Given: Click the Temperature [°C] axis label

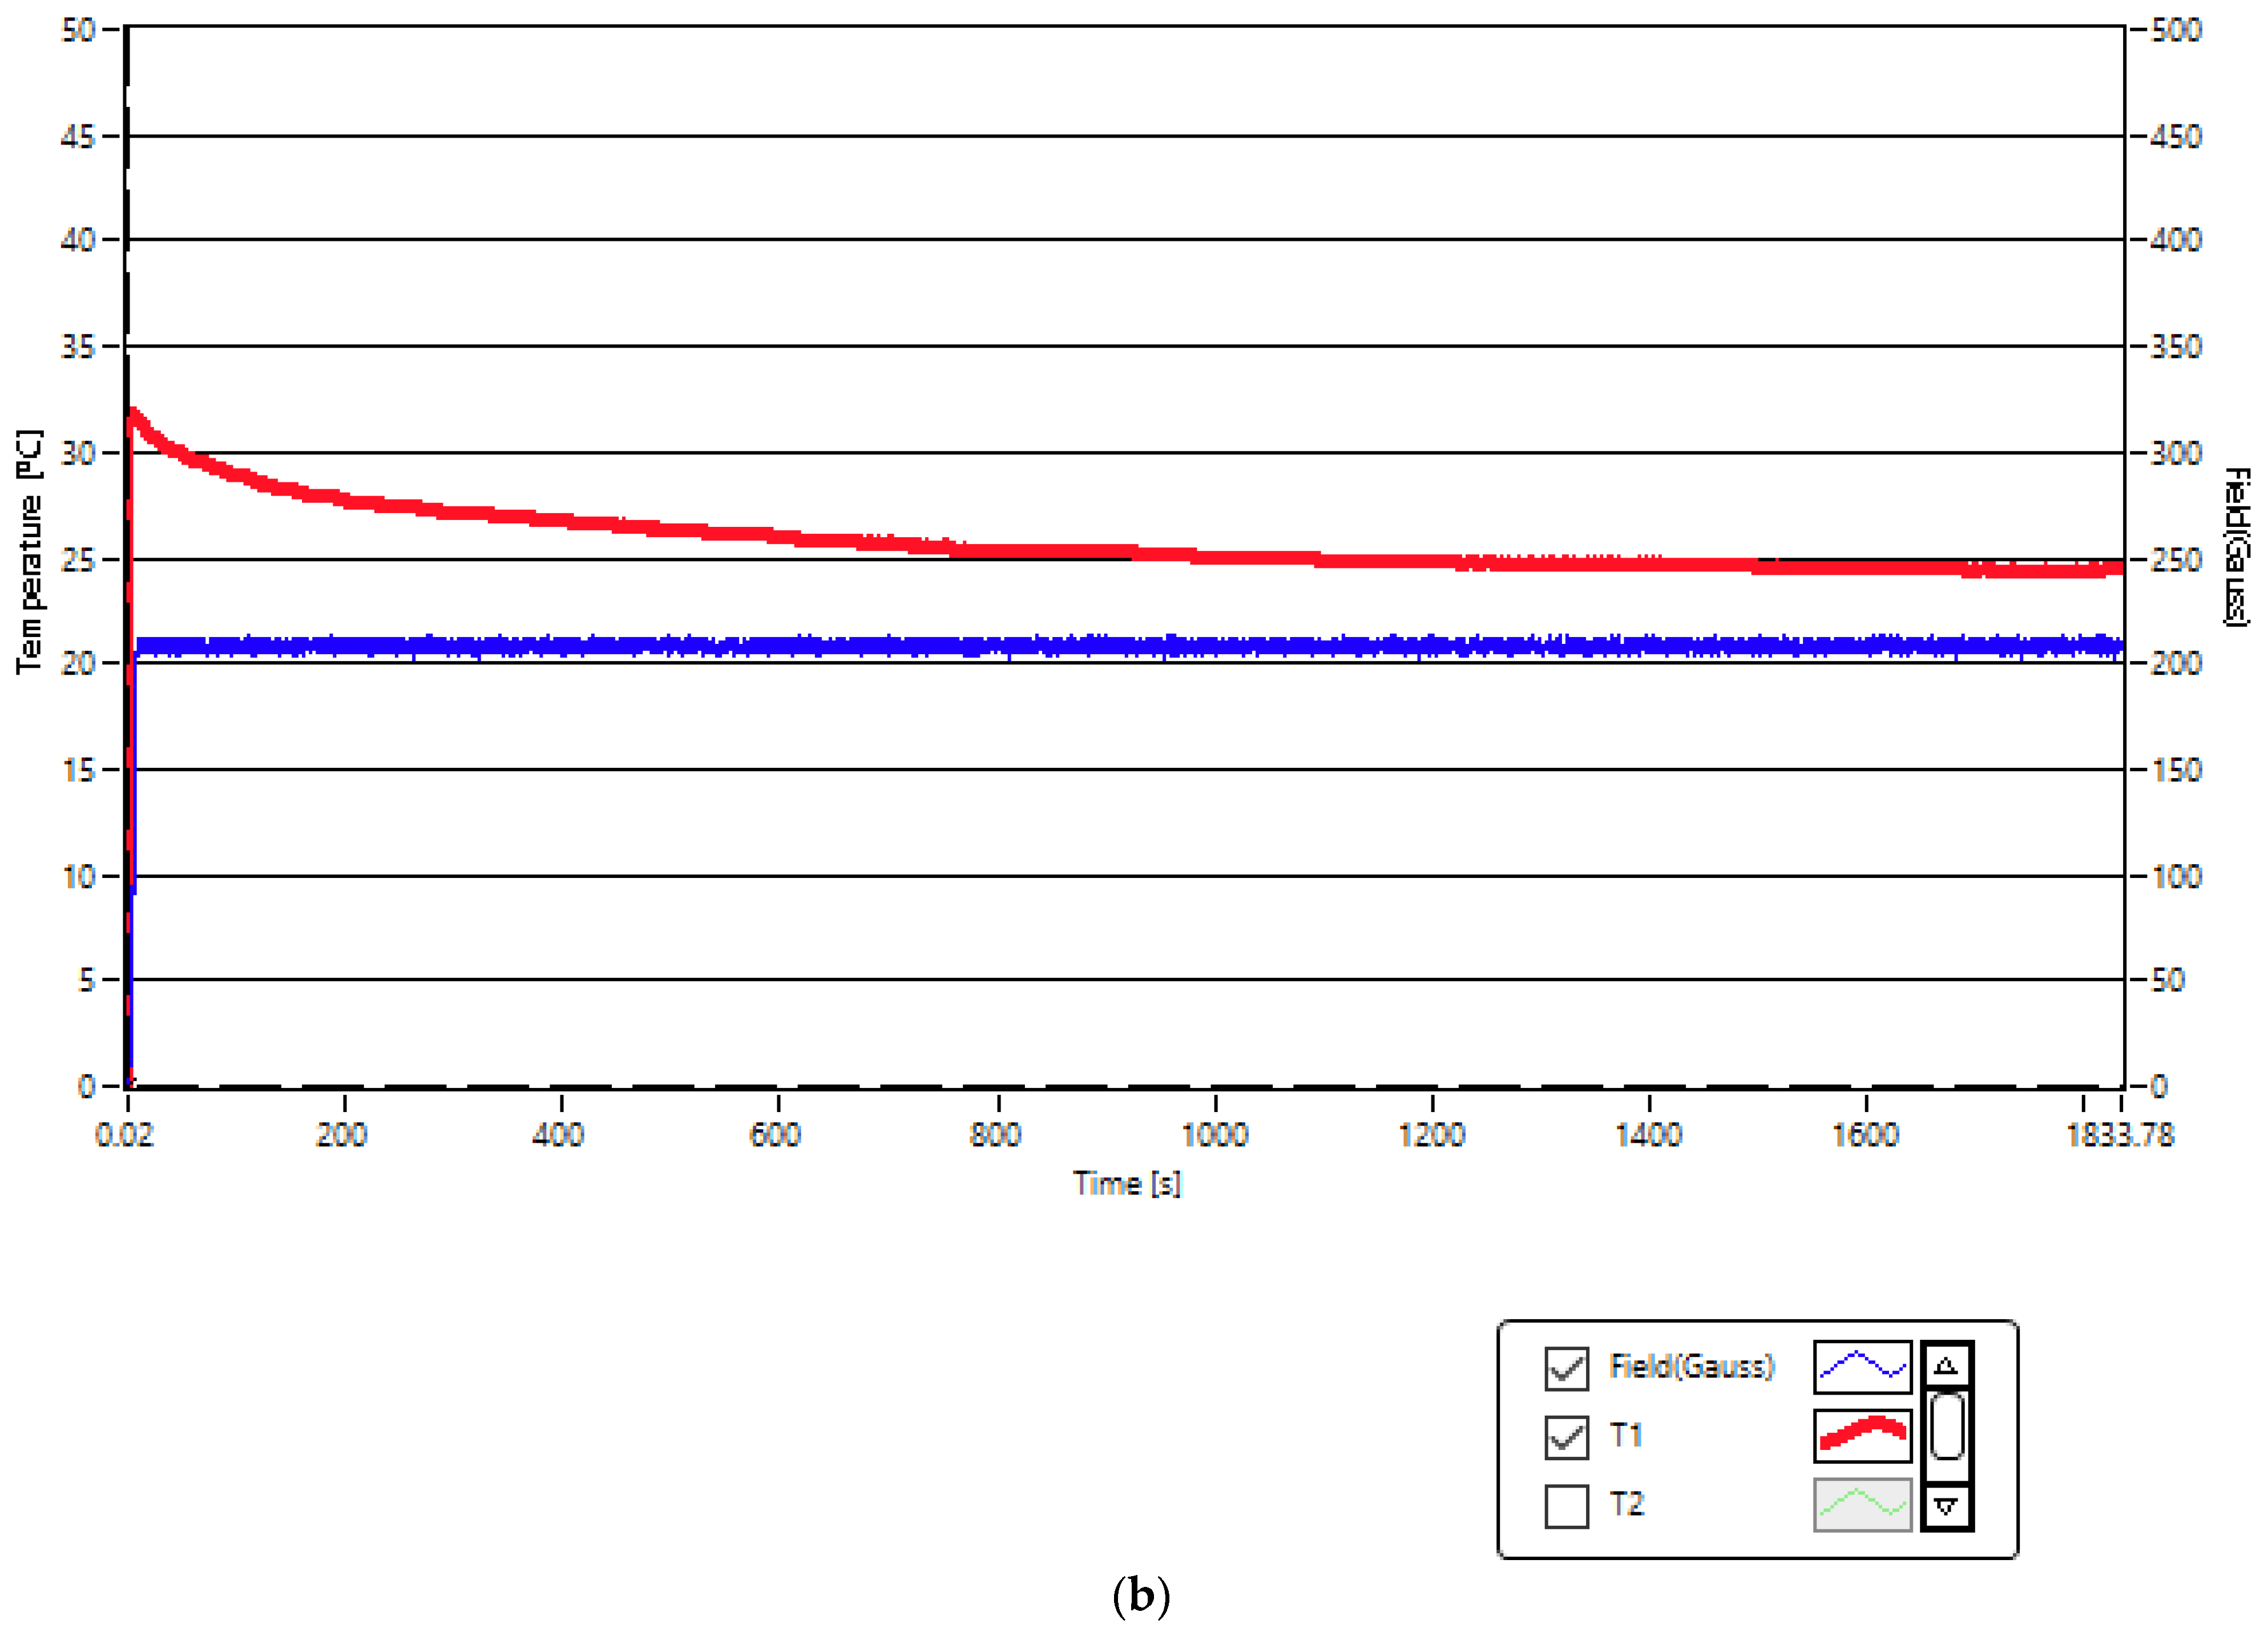Looking at the screenshot, I should pyautogui.click(x=30, y=552).
